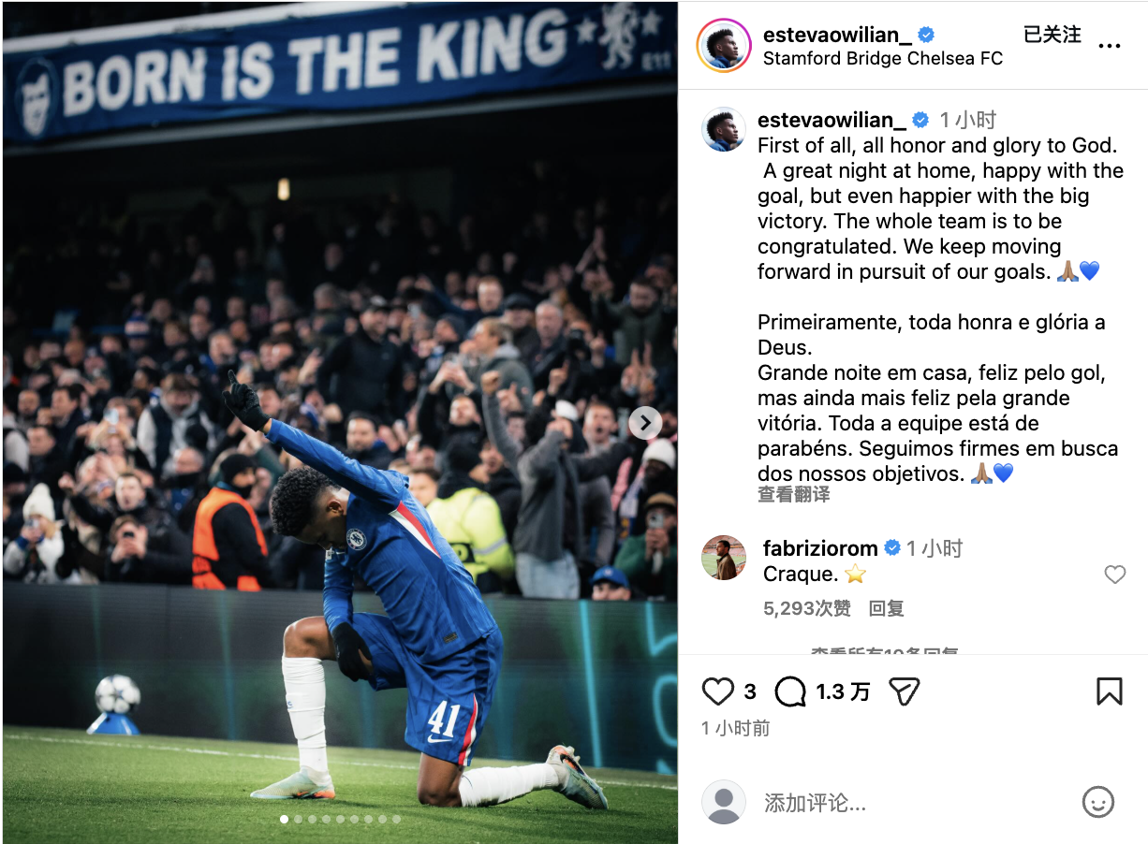1148x844 pixels.
Task: Open estevaowilian_ profile picture in the header
Action: tap(724, 46)
